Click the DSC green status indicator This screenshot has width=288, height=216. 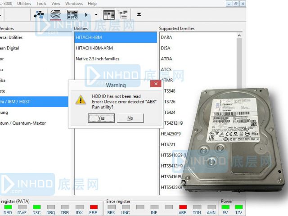point(36,207)
